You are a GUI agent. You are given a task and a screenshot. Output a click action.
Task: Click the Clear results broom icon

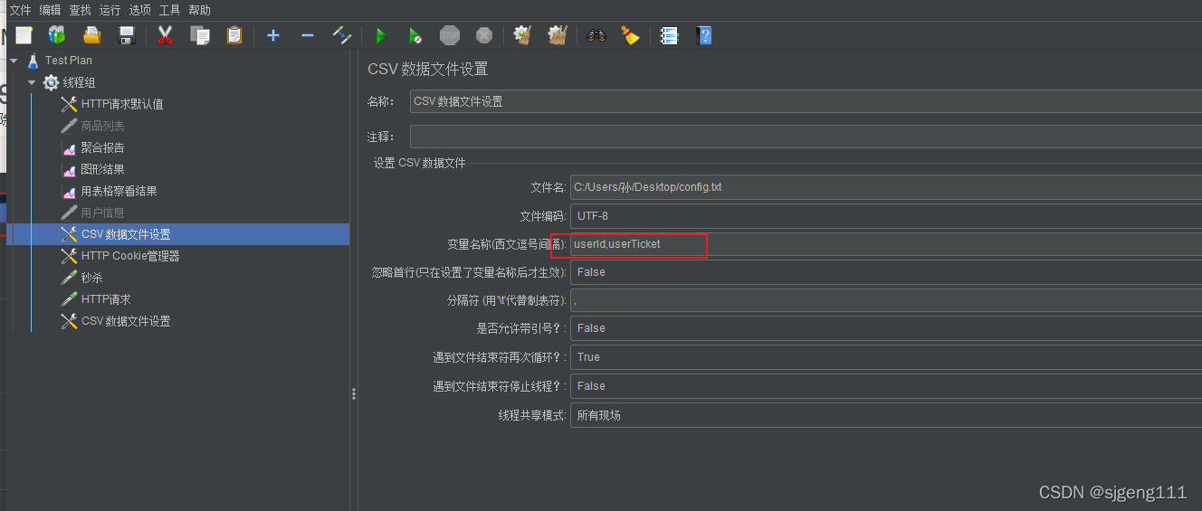tap(522, 35)
